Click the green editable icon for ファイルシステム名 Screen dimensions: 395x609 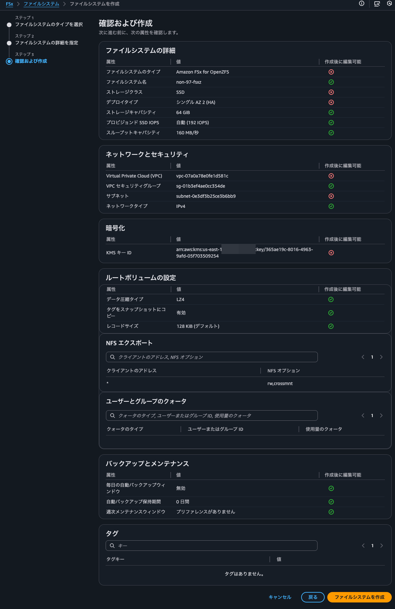[331, 82]
